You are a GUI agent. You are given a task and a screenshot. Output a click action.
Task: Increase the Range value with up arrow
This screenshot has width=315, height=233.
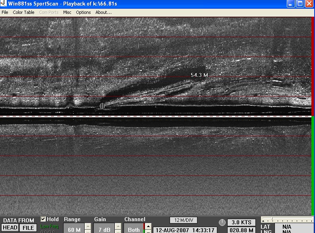pos(88,227)
